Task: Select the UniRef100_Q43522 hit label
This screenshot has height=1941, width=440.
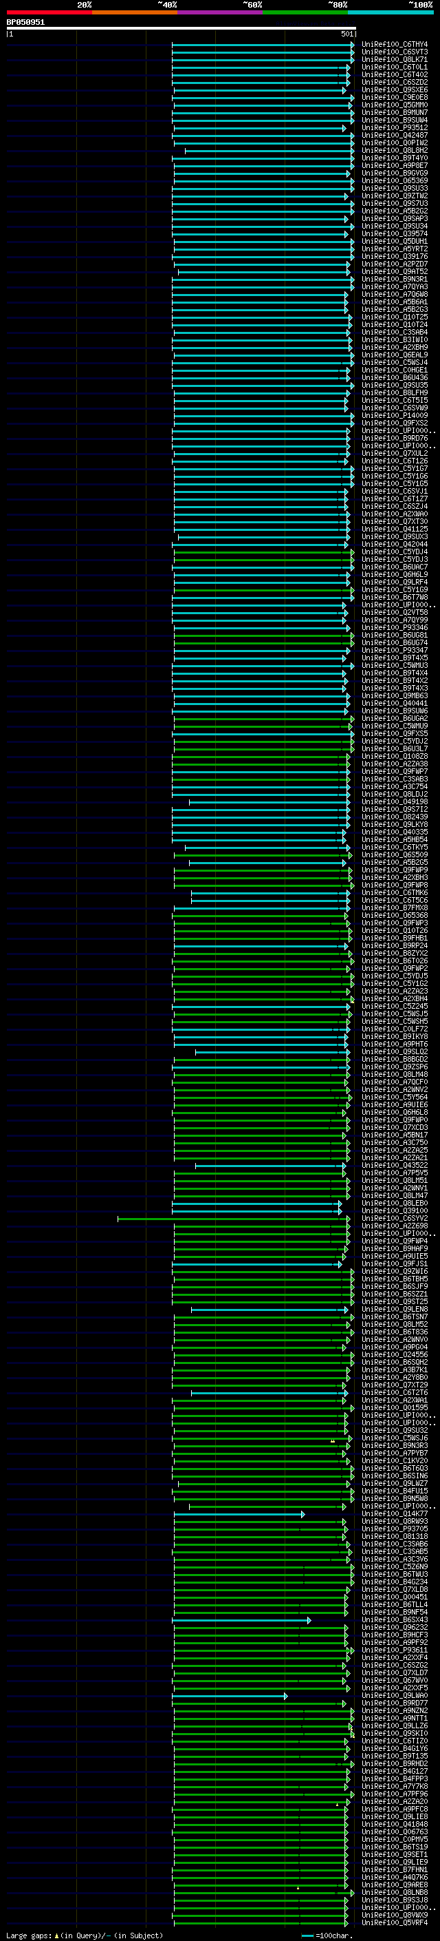Action: 394,1166
